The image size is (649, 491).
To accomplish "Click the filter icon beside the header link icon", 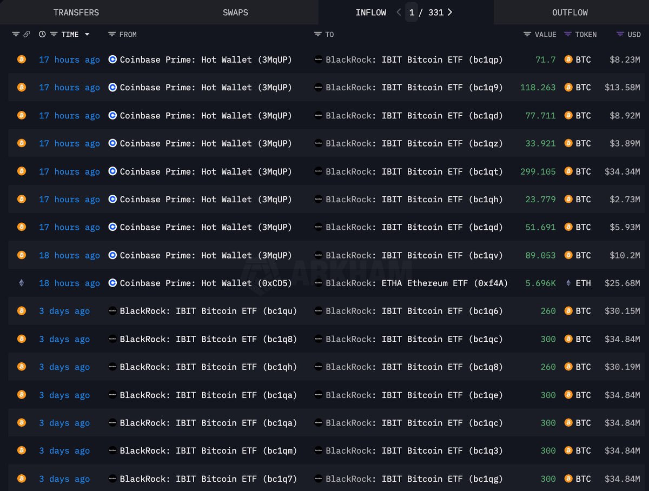I will point(16,35).
